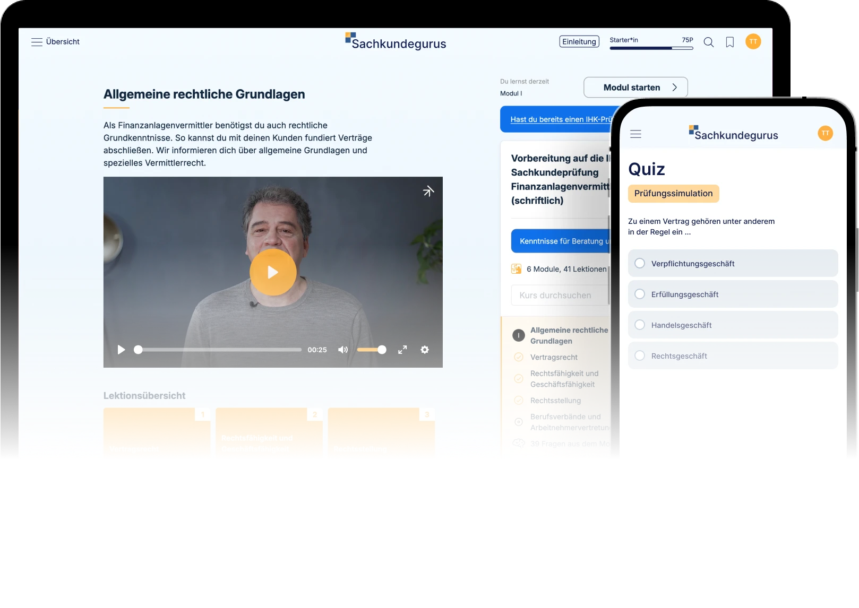859x608 pixels.
Task: Click the chevron in Modul starten button
Action: (x=674, y=88)
